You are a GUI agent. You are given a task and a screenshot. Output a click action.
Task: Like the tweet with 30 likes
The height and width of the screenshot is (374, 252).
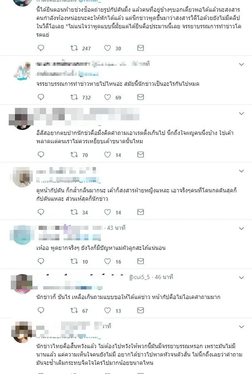[108, 48]
